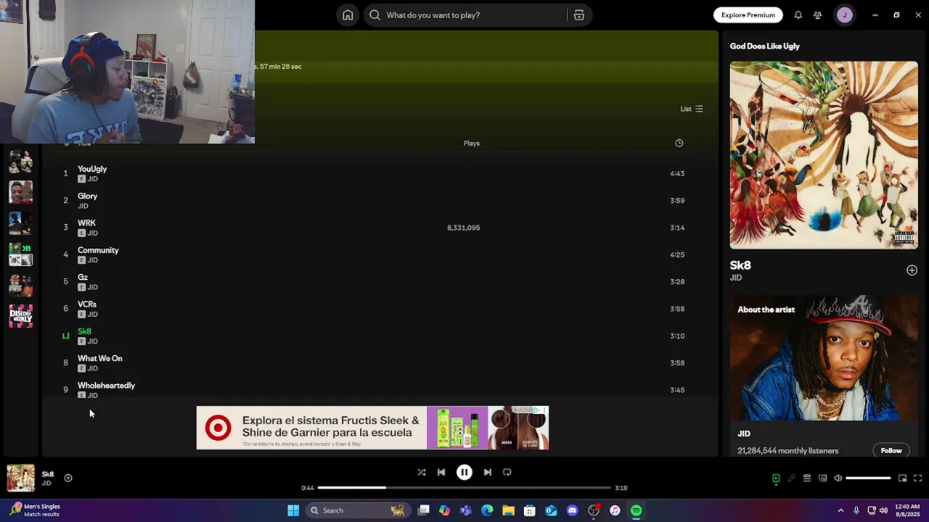Open File Explorer from the taskbar
The height and width of the screenshot is (522, 929).
click(508, 510)
